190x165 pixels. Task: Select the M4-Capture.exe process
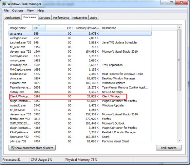click(x=80, y=70)
